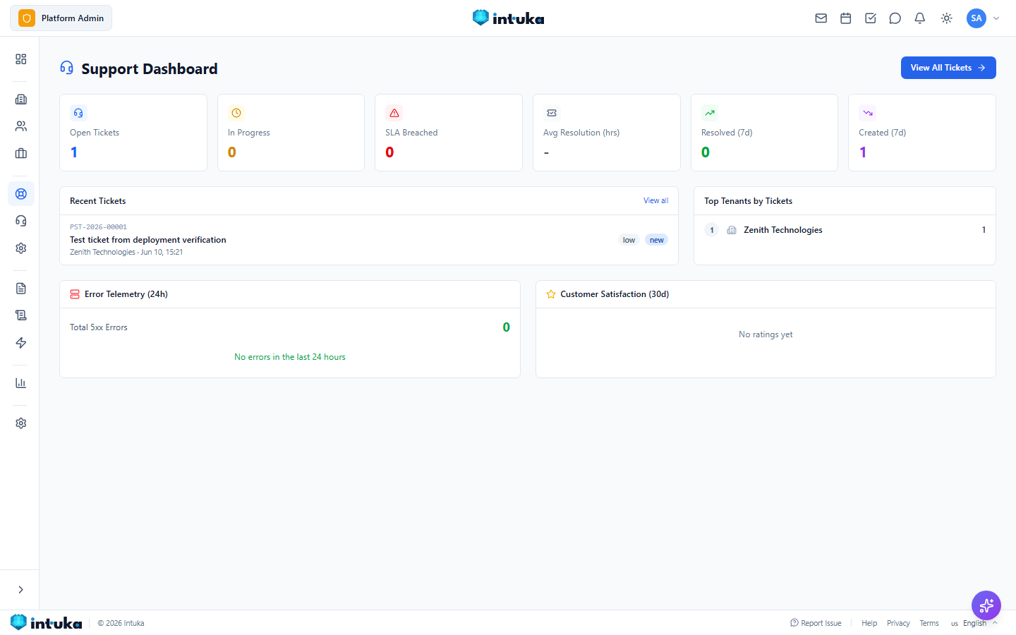The height and width of the screenshot is (635, 1016).
Task: Open the building icon in sidebar
Action: (x=21, y=99)
